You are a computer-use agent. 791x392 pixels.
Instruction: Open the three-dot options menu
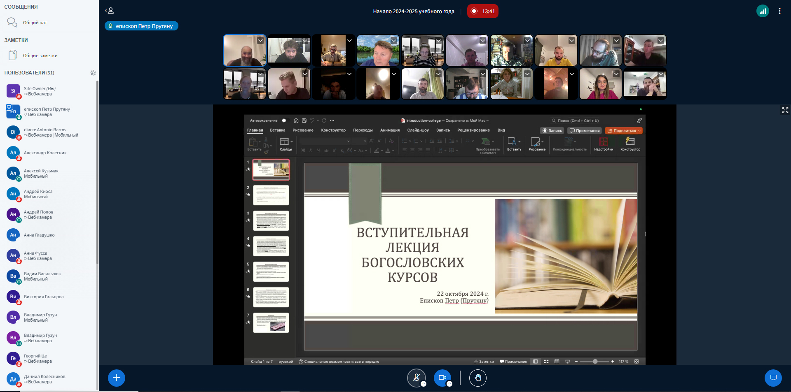779,11
